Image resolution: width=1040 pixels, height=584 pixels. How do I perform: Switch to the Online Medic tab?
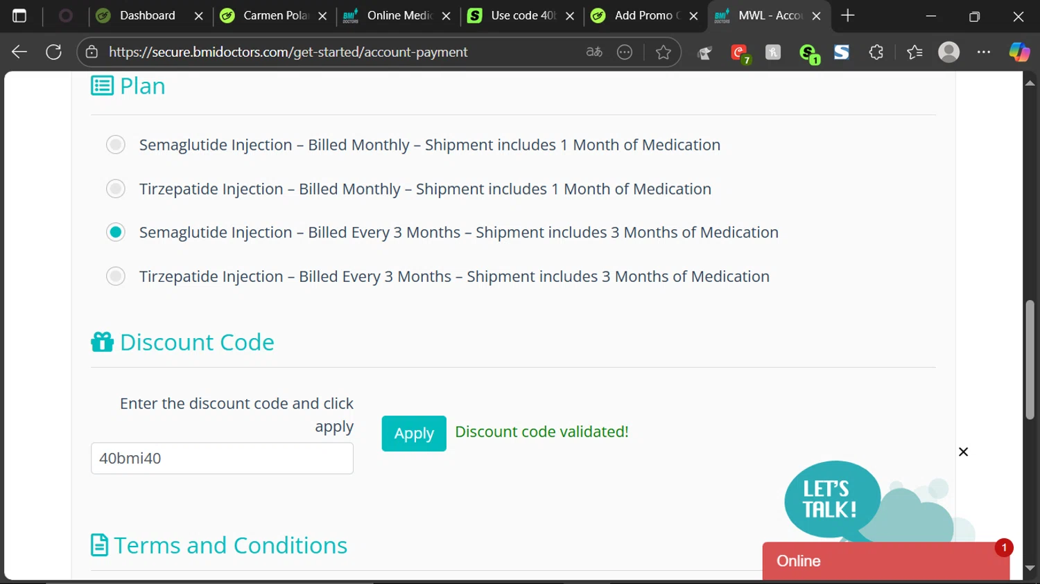coord(399,15)
